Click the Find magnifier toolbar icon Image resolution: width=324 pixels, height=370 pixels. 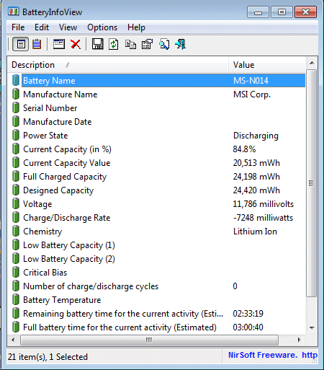[x=164, y=44]
